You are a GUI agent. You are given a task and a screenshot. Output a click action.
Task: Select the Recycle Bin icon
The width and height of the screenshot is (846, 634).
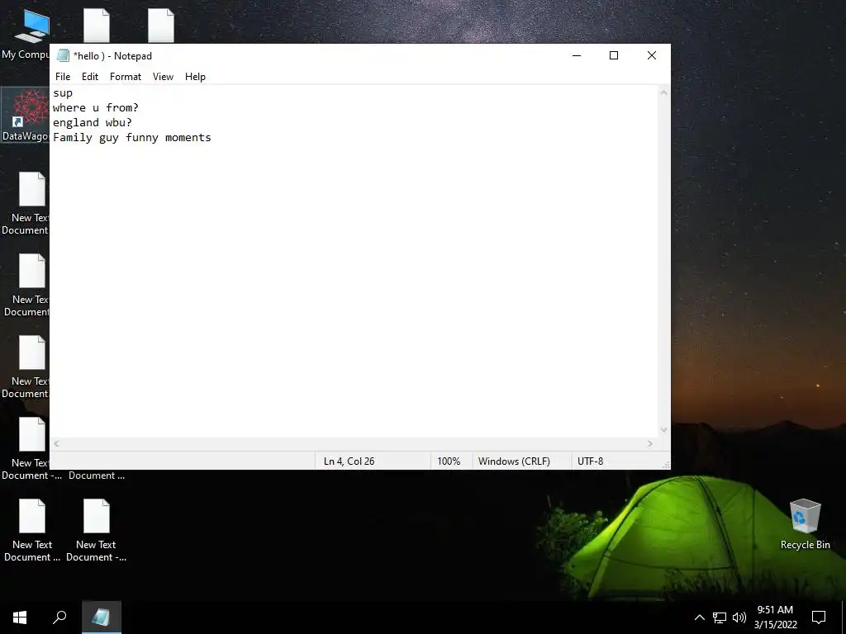pos(805,524)
